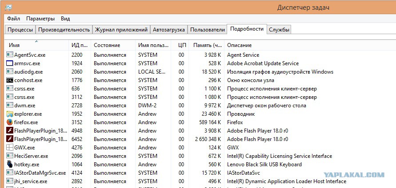Click the dwm.exe process icon
Image resolution: width=396 pixels, height=188 pixels.
point(10,106)
